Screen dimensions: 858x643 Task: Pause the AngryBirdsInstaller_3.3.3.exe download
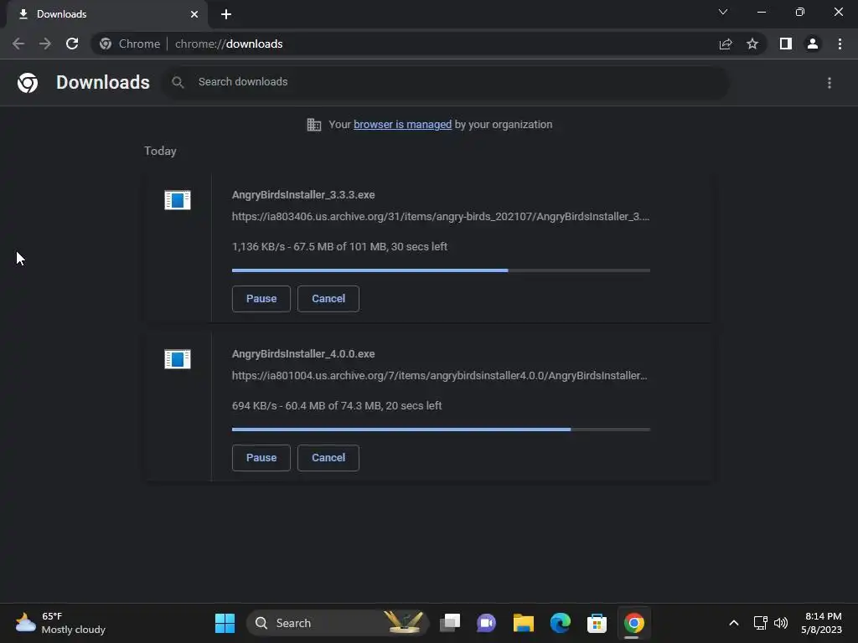coord(261,299)
